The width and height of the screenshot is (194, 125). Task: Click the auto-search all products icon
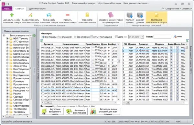[x=69, y=111]
